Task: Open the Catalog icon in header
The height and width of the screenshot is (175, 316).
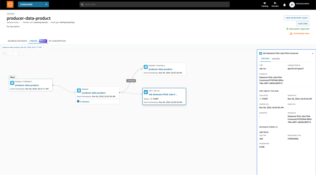Action: tap(264, 4)
